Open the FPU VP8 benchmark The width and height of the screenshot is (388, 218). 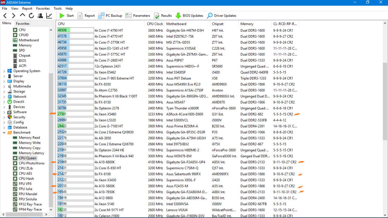tap(25, 184)
